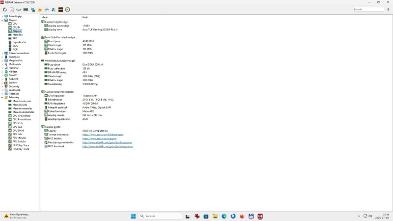Select the CPU item under Alaplap
This screenshot has height=221, width=393.
pyautogui.click(x=15, y=24)
